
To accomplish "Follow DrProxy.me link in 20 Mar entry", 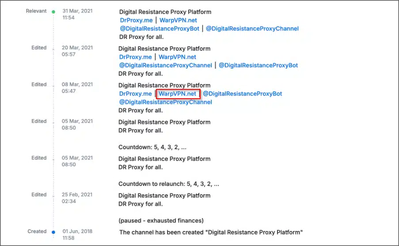I will pyautogui.click(x=135, y=57).
